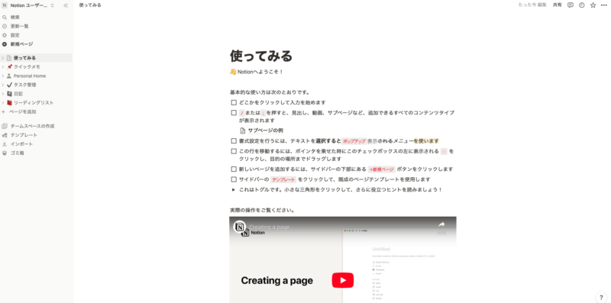This screenshot has width=611, height=303.
Task: Click the Creating a page video title
Action: tap(270, 227)
